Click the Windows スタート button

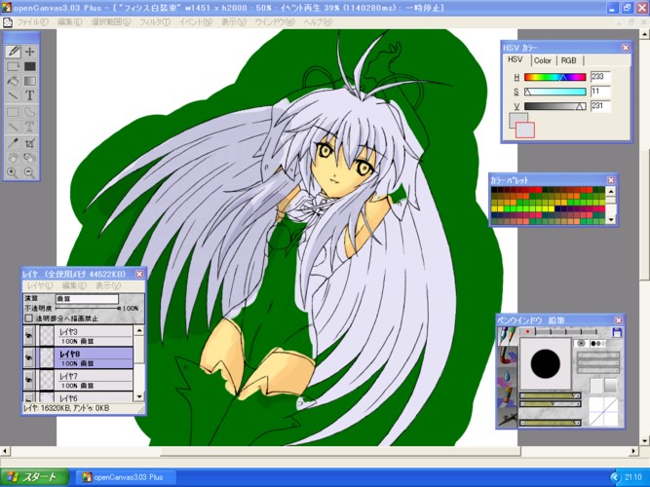(34, 477)
